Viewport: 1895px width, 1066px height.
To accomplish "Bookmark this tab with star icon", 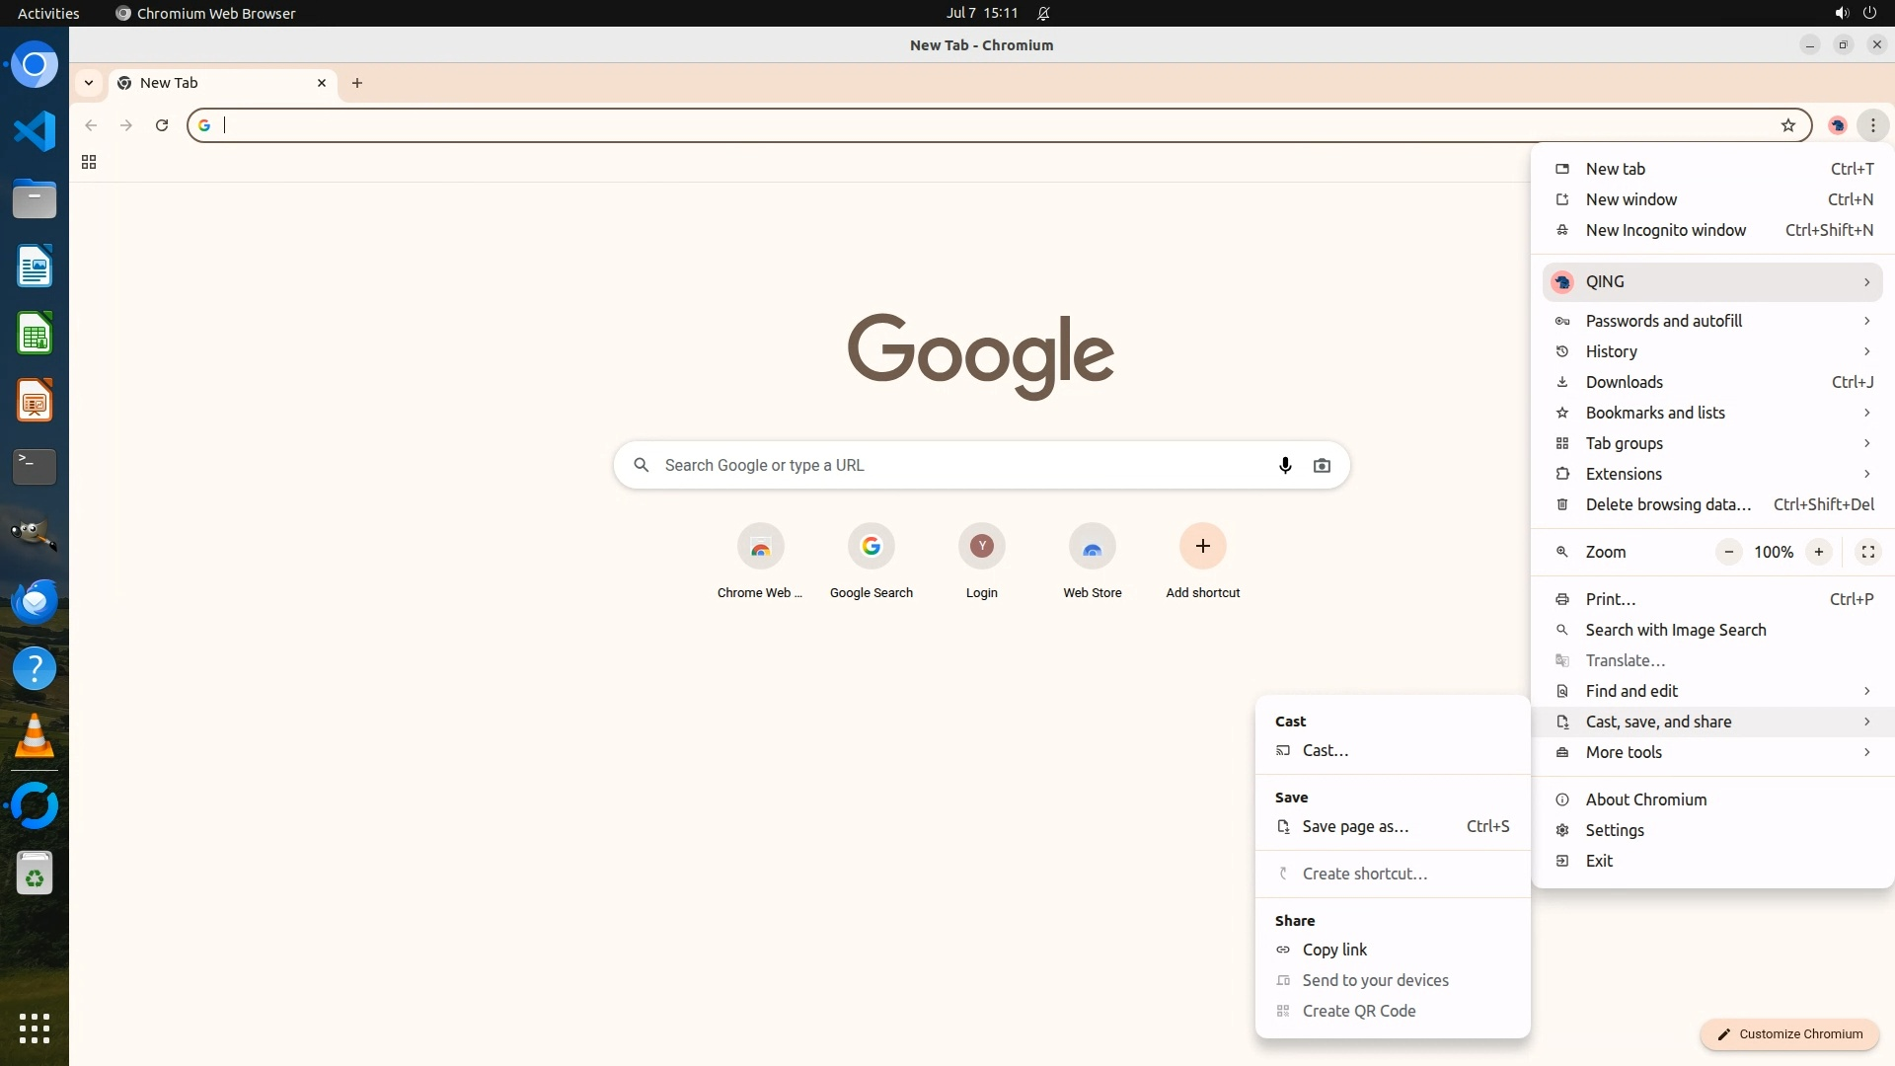I will (1787, 125).
